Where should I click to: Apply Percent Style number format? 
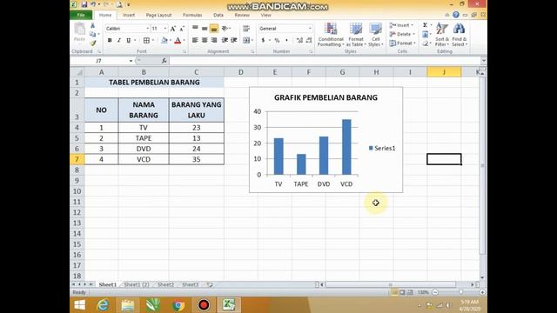277,41
